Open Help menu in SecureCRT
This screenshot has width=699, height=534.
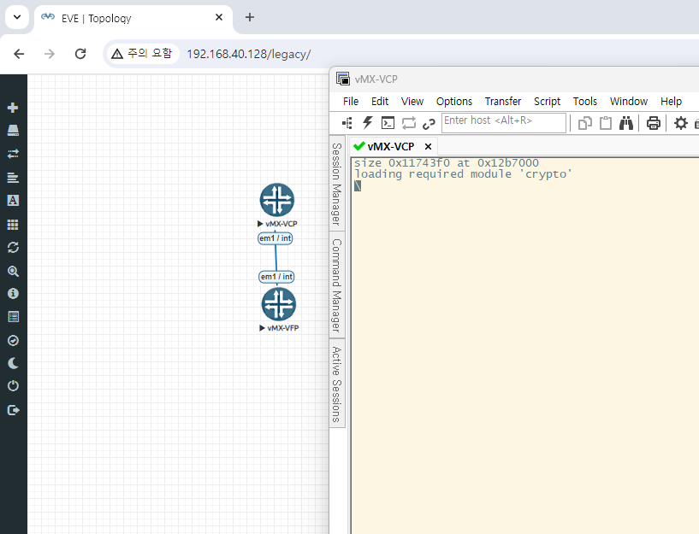click(671, 102)
